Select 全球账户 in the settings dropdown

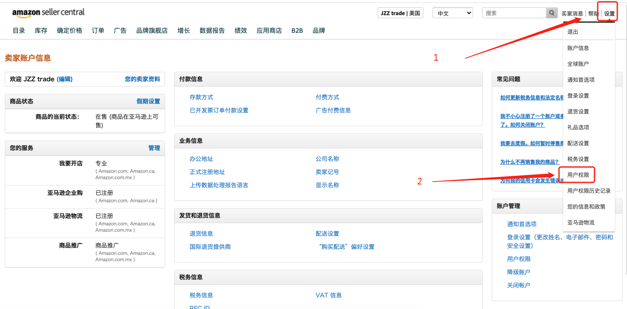[x=578, y=64]
